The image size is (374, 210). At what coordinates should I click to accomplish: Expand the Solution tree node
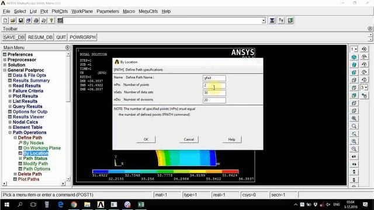click(x=5, y=65)
